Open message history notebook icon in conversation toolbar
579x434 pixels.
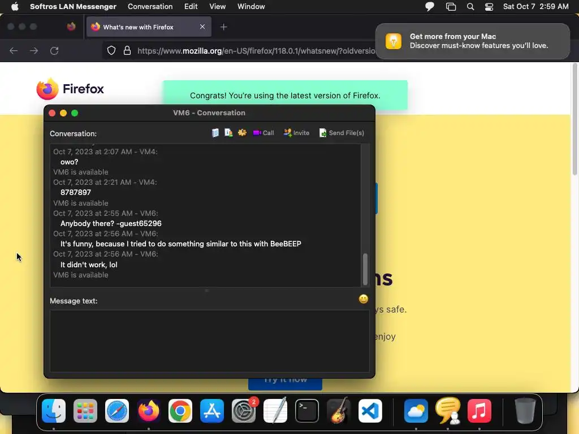point(215,133)
